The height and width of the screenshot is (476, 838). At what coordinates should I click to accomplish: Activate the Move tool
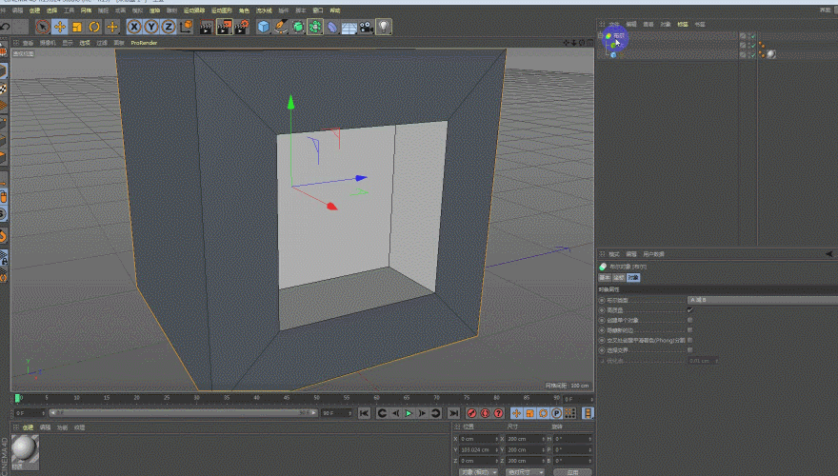[59, 26]
